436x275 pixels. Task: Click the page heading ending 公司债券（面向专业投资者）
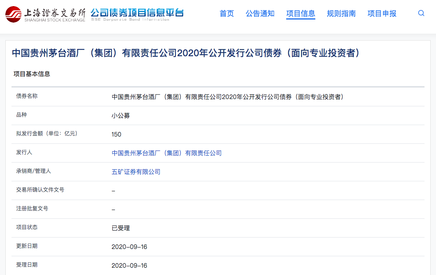(186, 53)
